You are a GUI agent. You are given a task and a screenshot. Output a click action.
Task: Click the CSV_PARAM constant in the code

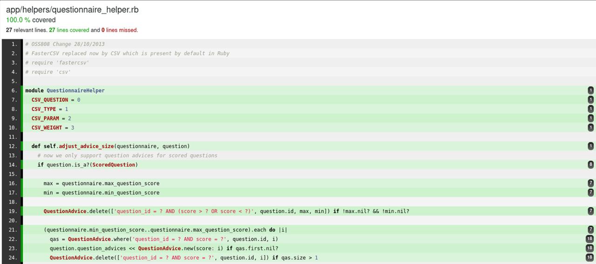pos(45,118)
